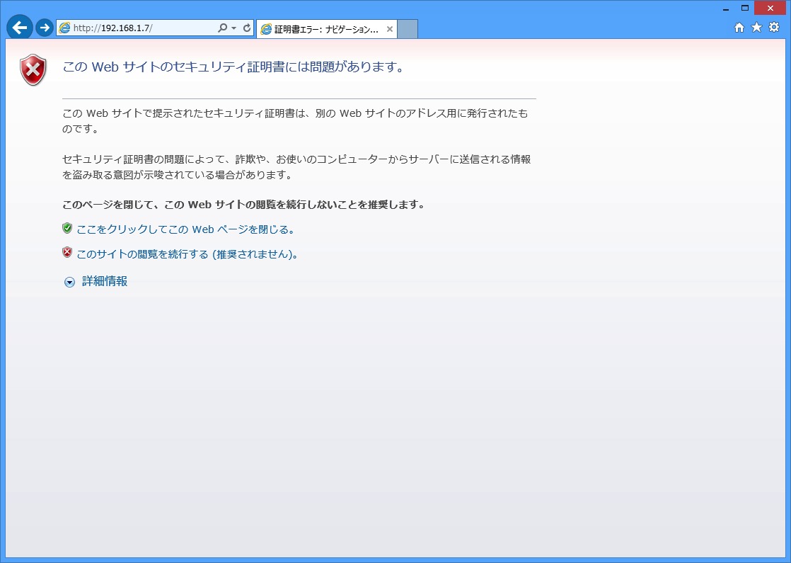Click the small red shield icon beside continue link
This screenshot has height=563, width=791.
[67, 252]
